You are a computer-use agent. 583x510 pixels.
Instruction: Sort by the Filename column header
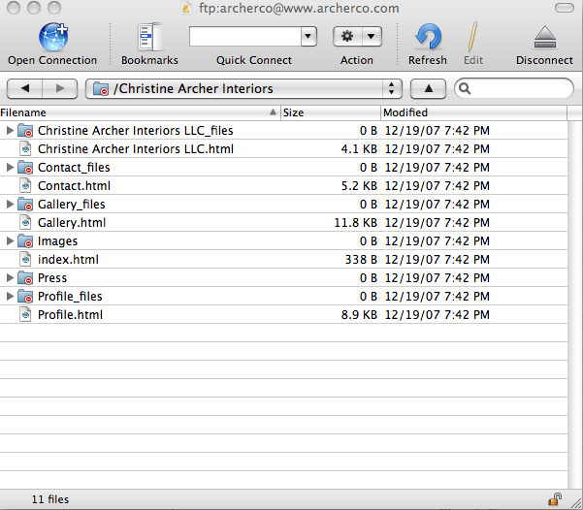point(140,112)
